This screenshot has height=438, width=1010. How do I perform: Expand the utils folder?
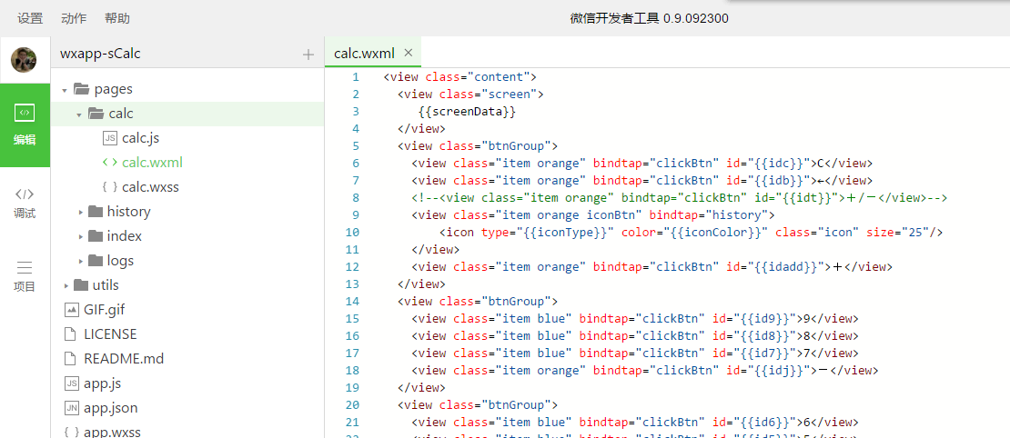click(x=66, y=285)
